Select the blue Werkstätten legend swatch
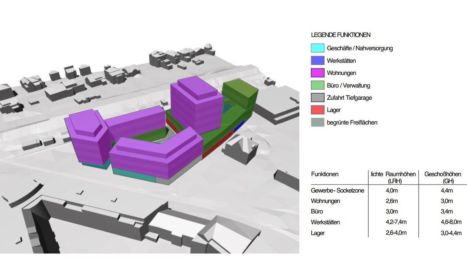The height and width of the screenshot is (264, 467). [317, 60]
